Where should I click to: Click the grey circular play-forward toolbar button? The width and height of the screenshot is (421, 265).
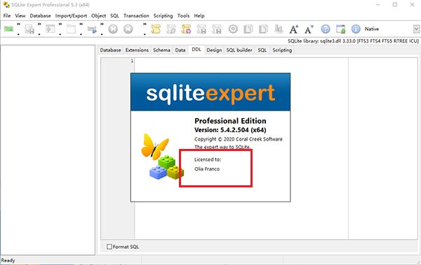(x=113, y=29)
